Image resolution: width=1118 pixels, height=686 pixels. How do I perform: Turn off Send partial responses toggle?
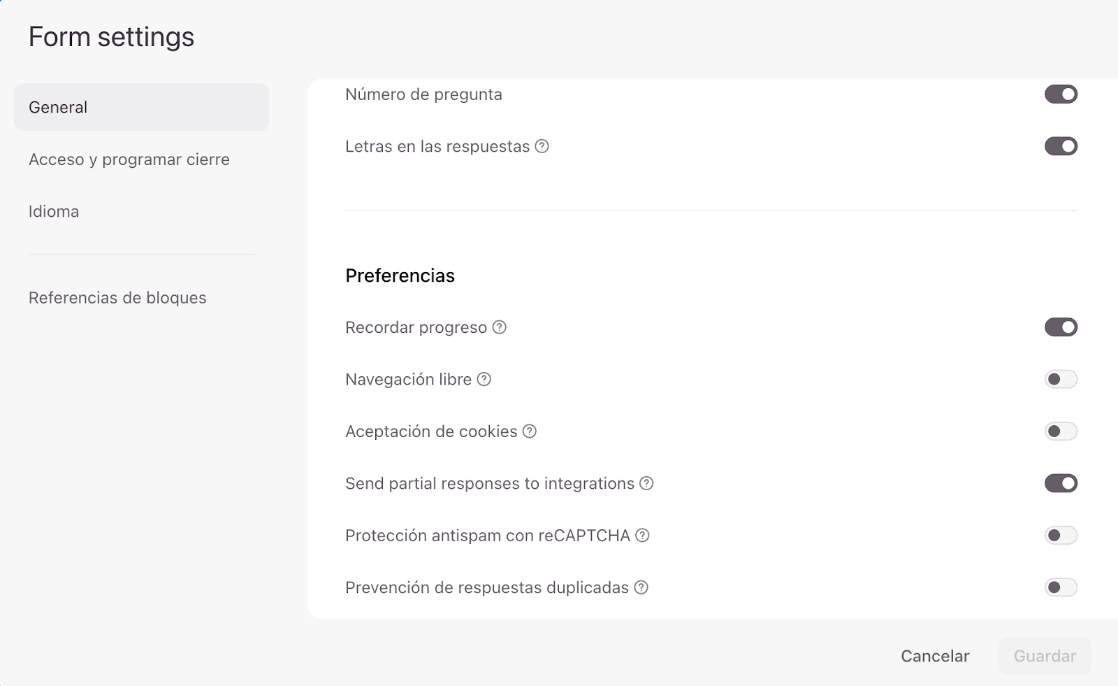pos(1061,483)
